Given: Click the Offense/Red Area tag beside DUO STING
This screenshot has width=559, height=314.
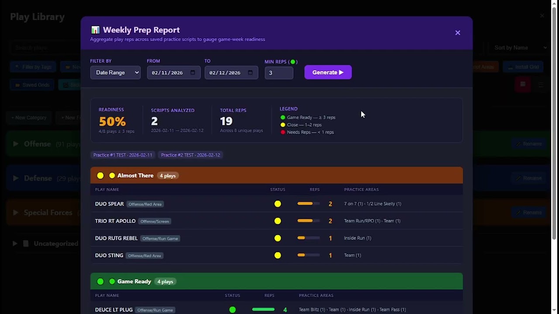Looking at the screenshot, I should click(145, 256).
